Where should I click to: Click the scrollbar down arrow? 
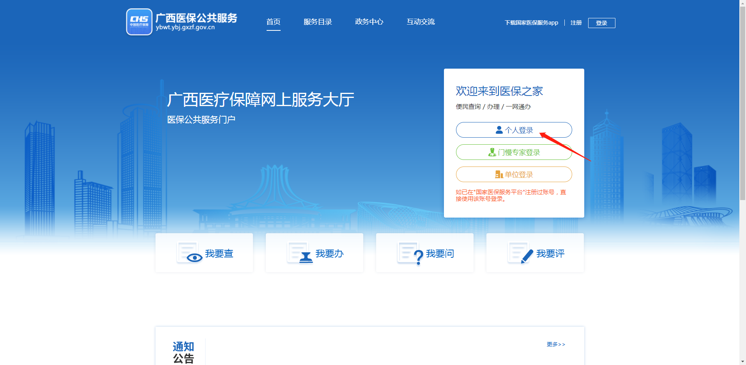pos(742,361)
